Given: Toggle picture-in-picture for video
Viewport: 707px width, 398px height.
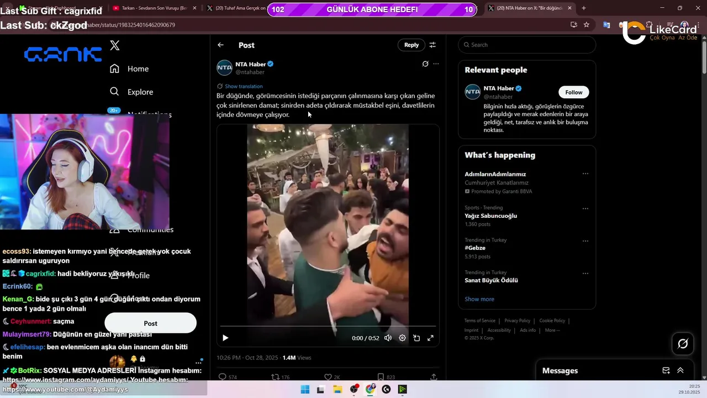Looking at the screenshot, I should [x=416, y=338].
